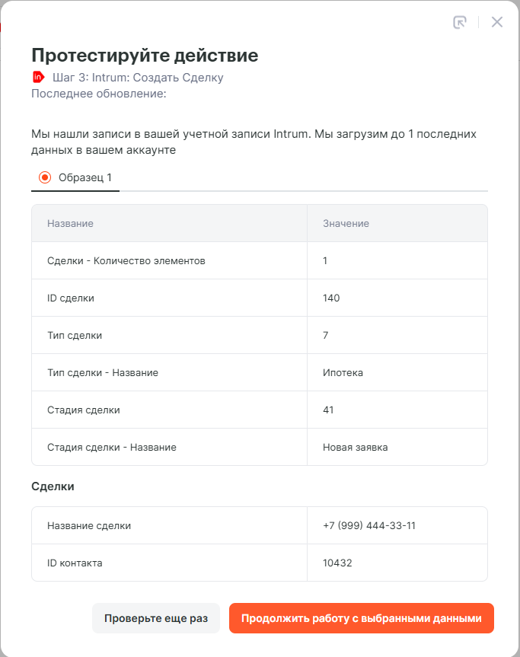The image size is (520, 657).
Task: Close the test action dialog
Action: click(x=497, y=22)
